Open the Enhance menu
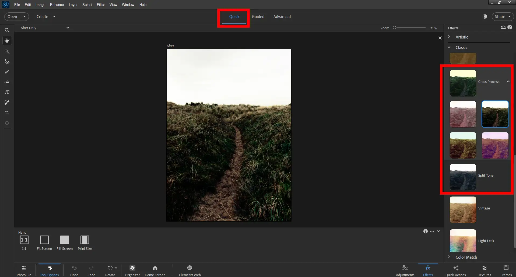This screenshot has height=277, width=516. tap(57, 5)
